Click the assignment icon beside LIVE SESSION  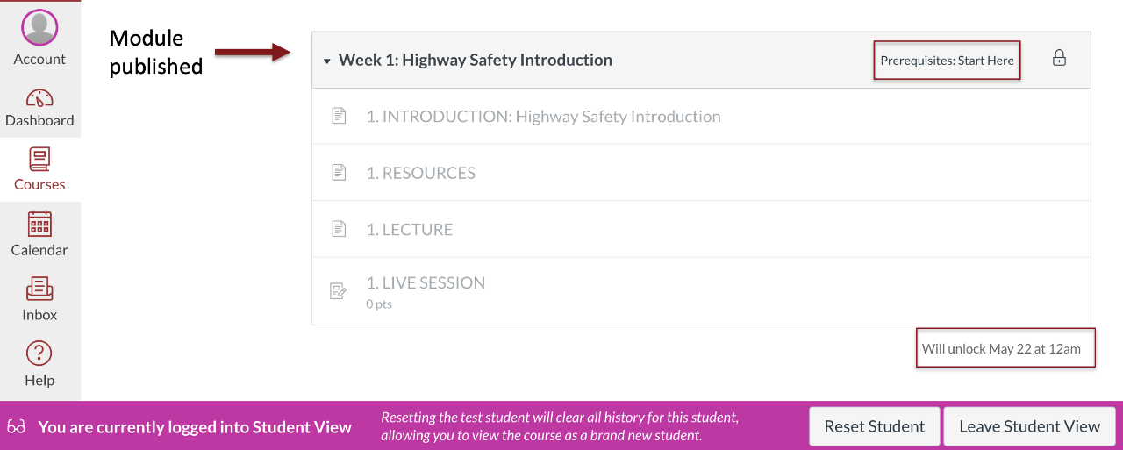(x=339, y=290)
